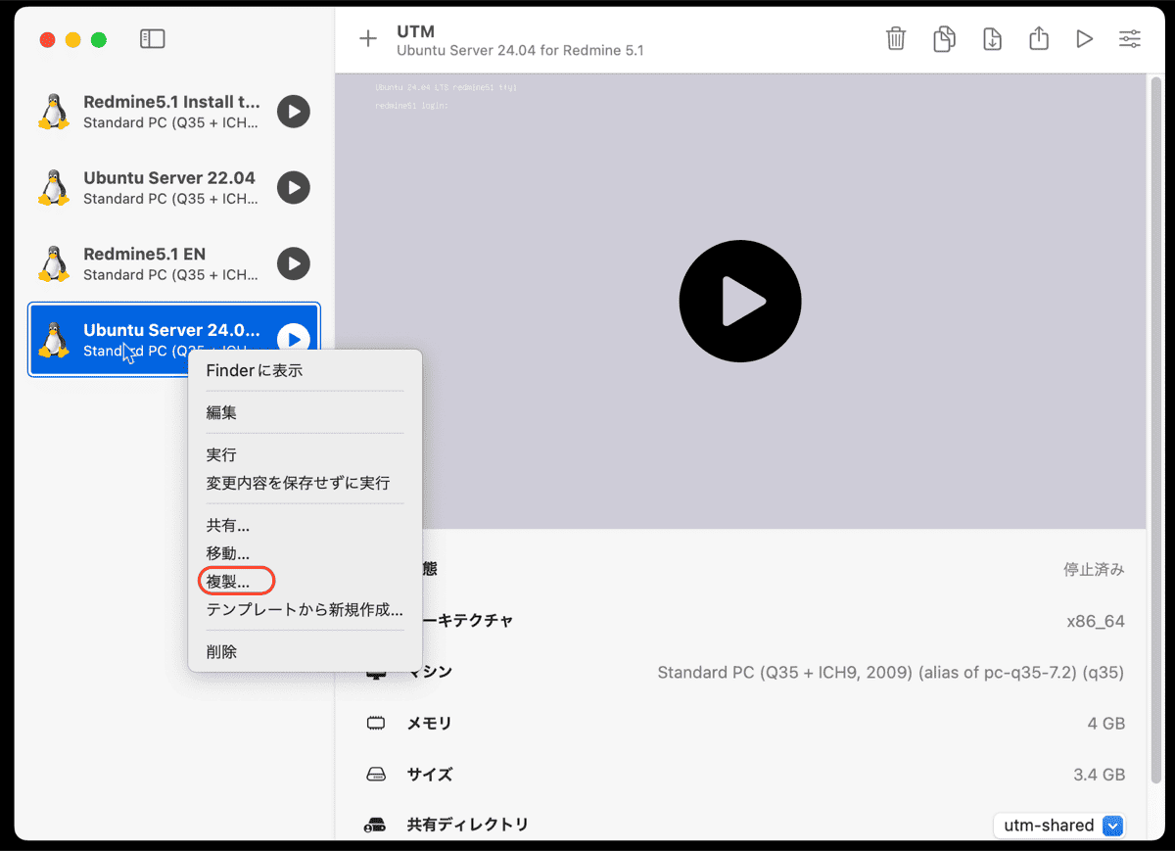Click the clone VM icon in the toolbar

[944, 39]
